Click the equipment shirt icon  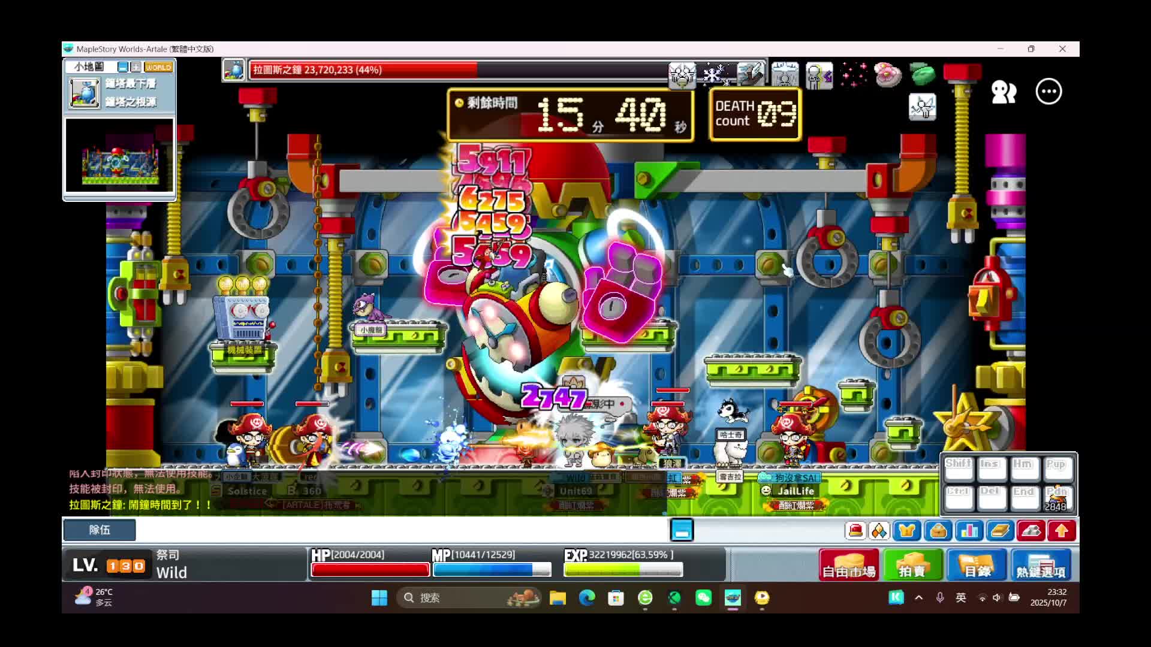tap(906, 531)
